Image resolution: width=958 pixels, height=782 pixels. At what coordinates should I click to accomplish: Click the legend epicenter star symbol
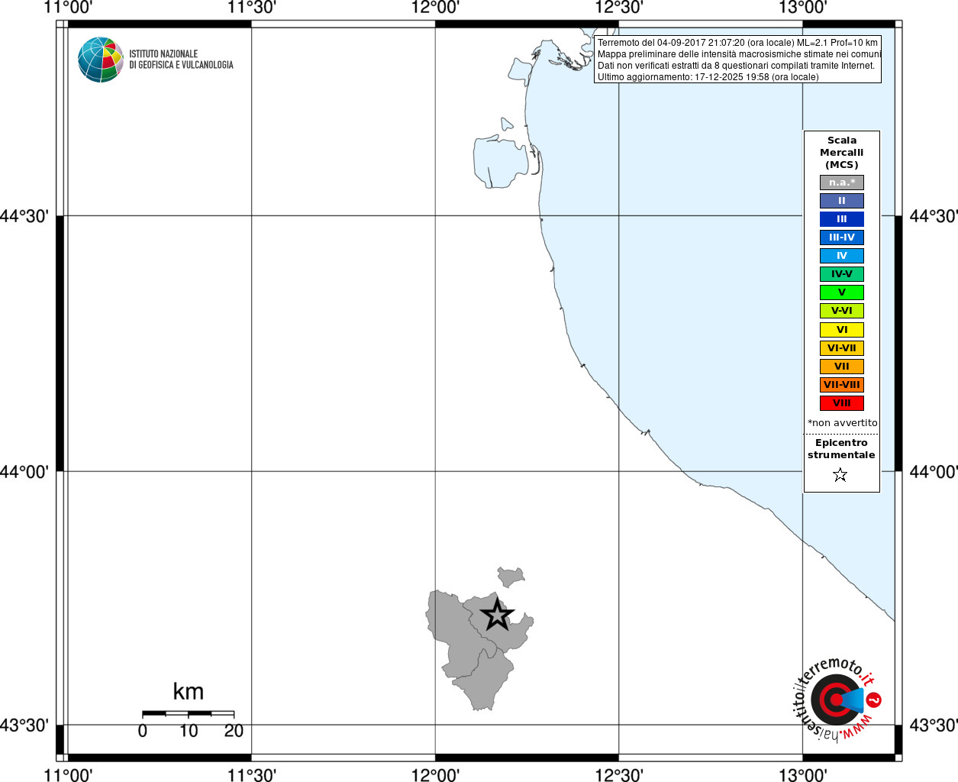pyautogui.click(x=840, y=475)
